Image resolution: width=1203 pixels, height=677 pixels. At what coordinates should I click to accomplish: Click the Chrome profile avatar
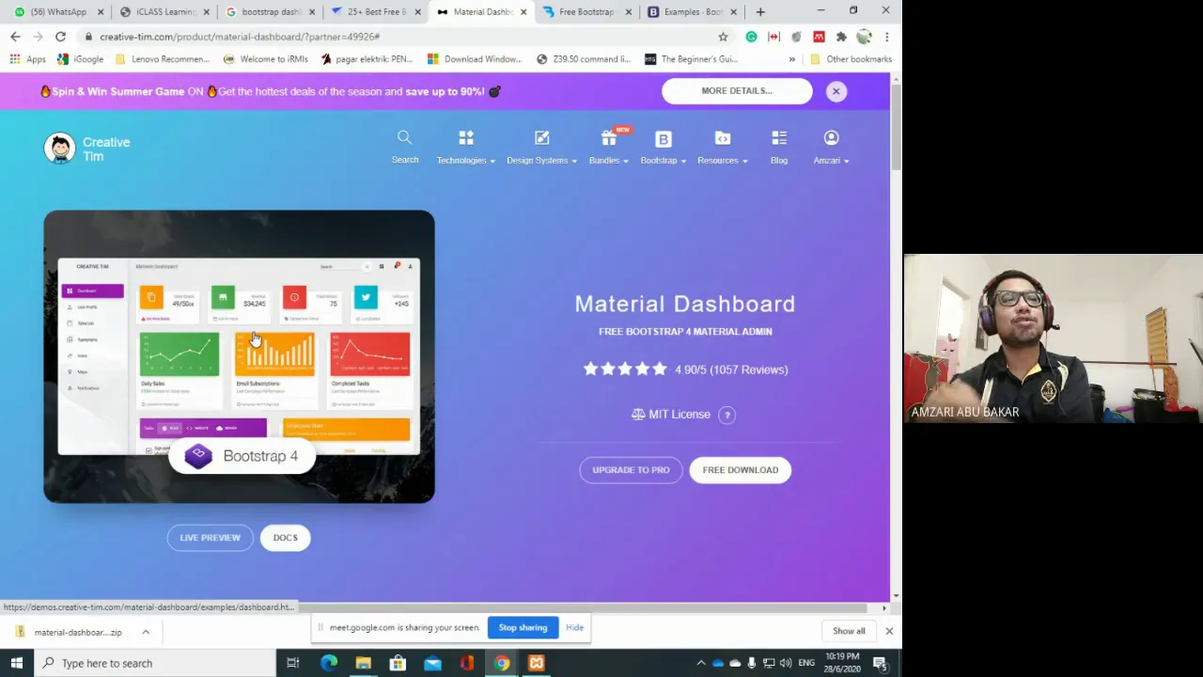point(864,37)
